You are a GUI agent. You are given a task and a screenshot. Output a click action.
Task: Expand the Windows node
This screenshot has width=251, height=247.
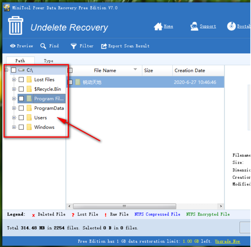[14, 127]
